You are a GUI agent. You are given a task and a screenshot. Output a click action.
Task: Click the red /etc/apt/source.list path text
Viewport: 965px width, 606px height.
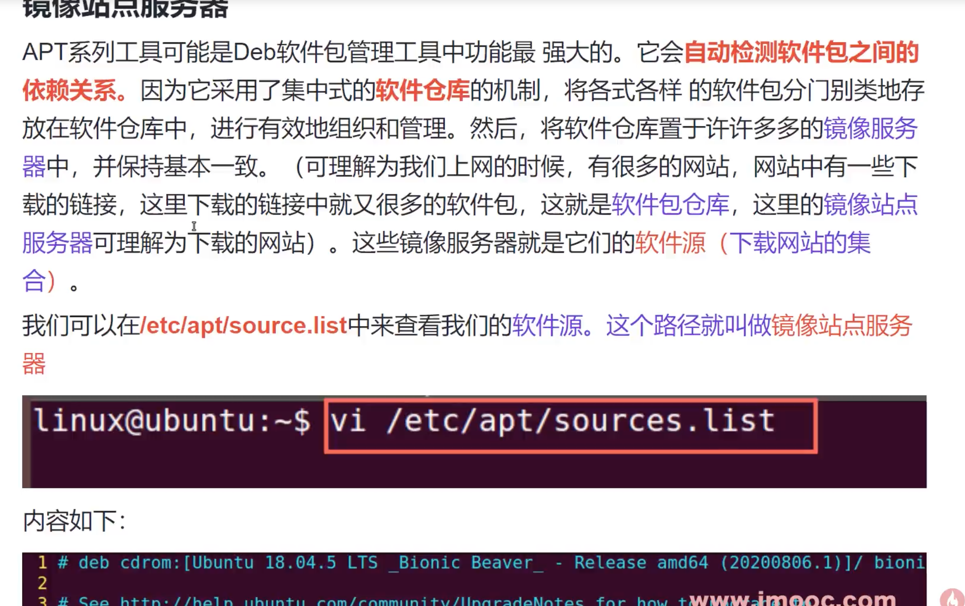click(244, 325)
